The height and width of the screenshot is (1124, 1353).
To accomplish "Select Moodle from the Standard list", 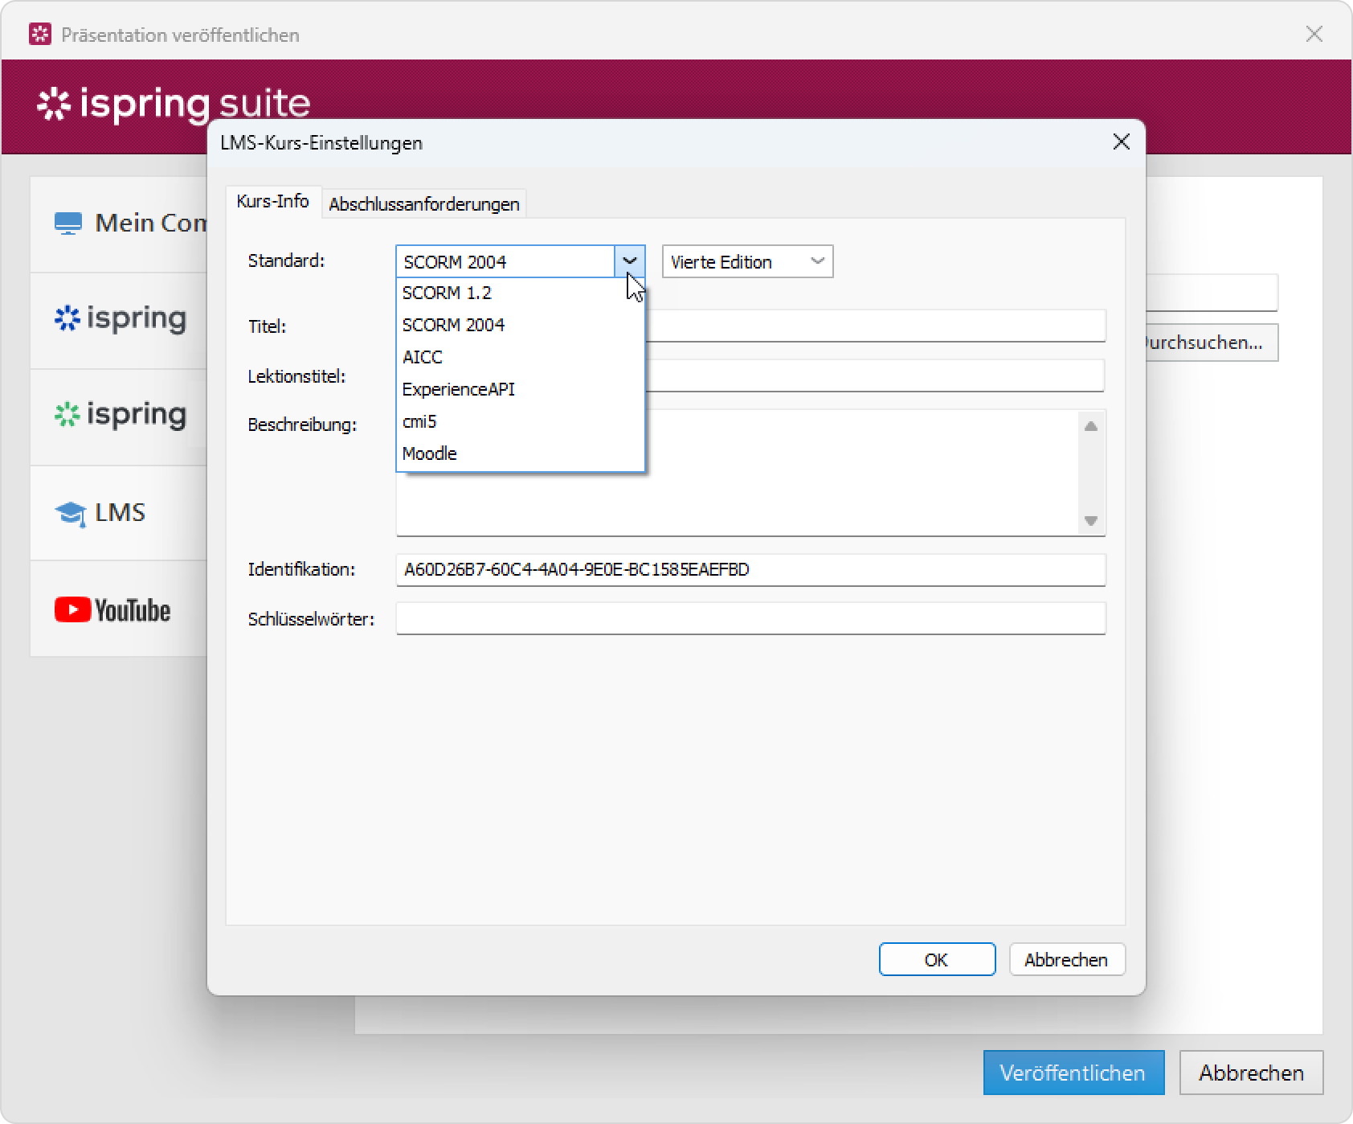I will (x=521, y=454).
